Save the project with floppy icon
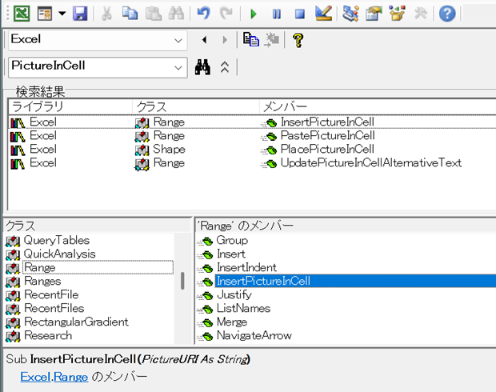Screen dimensions: 496x392 tap(80, 14)
